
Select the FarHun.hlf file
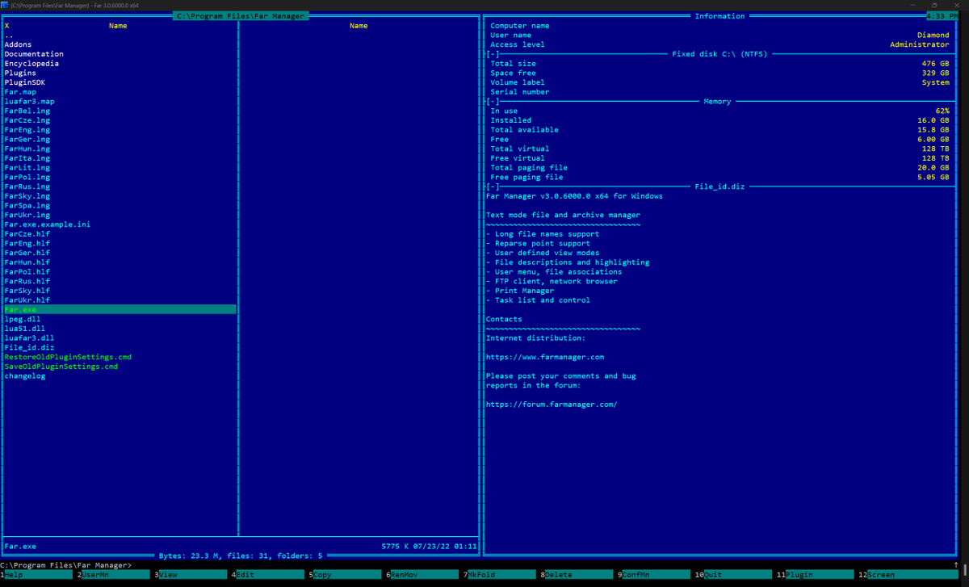pyautogui.click(x=120, y=262)
